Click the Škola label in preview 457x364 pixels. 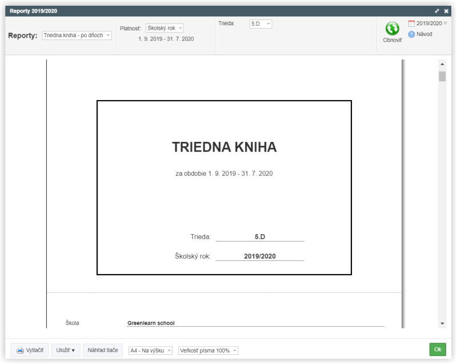[72, 323]
